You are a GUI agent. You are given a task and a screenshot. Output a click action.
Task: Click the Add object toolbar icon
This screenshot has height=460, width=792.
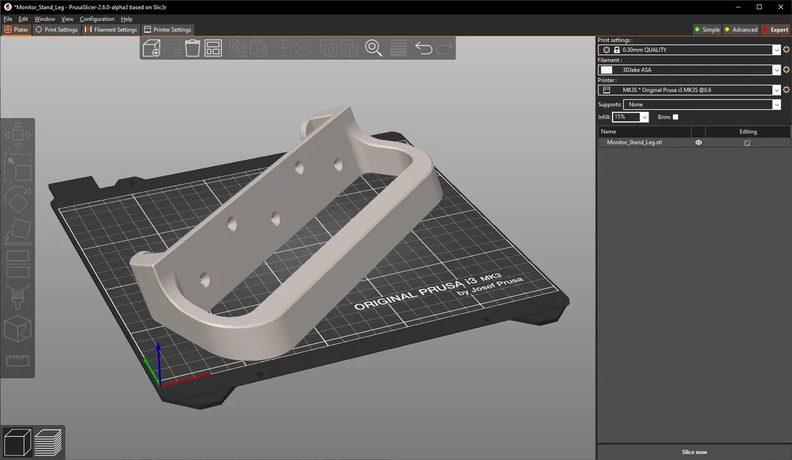(x=152, y=48)
